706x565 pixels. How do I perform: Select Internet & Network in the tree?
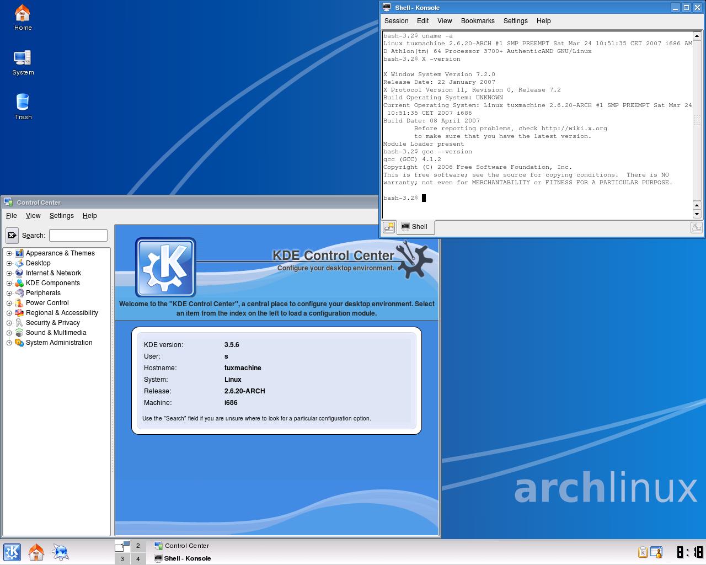pos(54,273)
